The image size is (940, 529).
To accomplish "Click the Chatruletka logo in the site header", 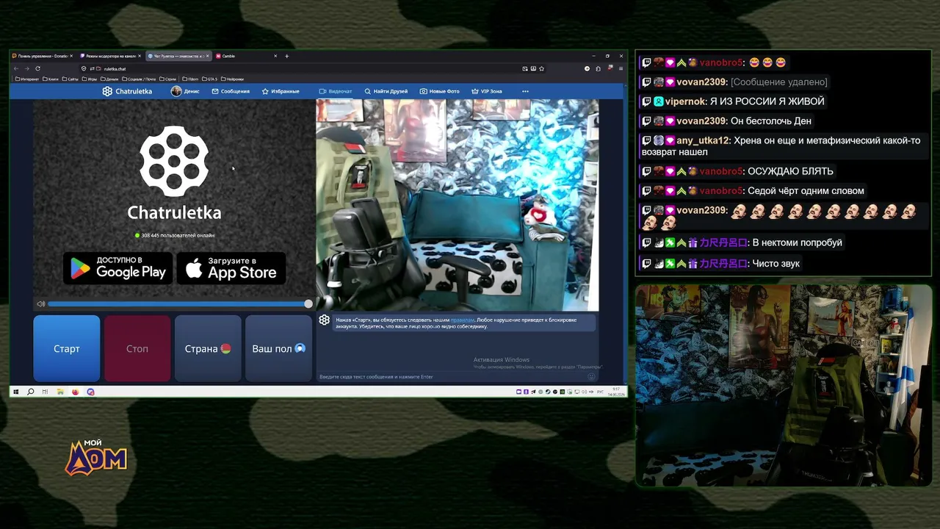I will [x=127, y=91].
